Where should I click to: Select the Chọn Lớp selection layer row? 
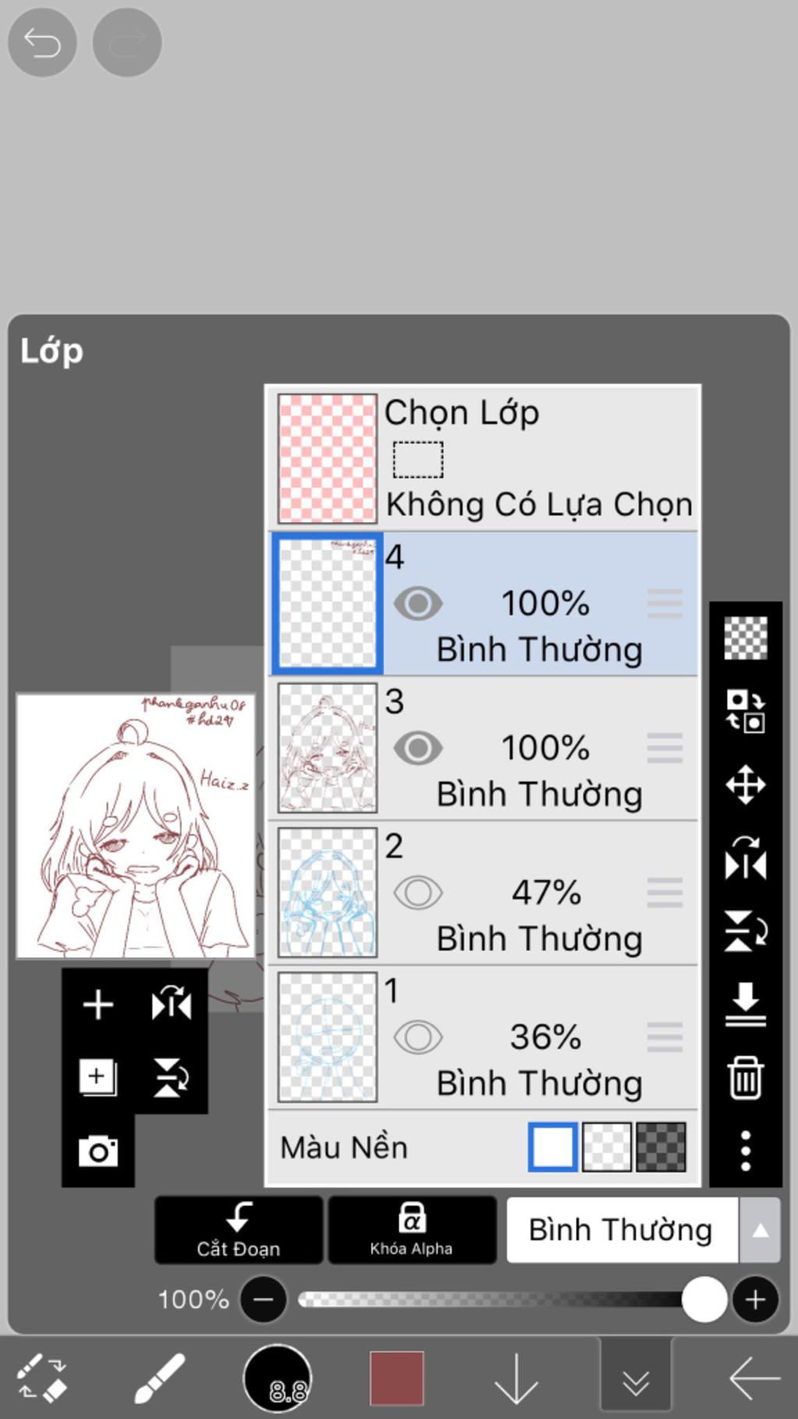click(x=483, y=458)
